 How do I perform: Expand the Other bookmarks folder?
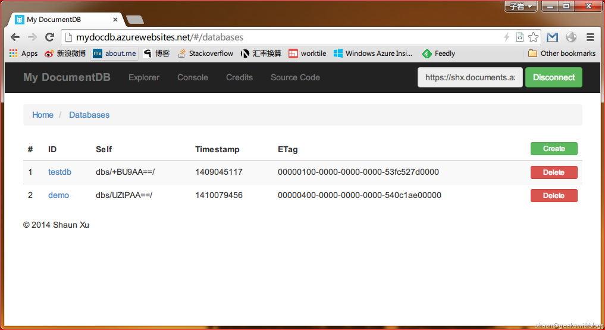(x=562, y=54)
